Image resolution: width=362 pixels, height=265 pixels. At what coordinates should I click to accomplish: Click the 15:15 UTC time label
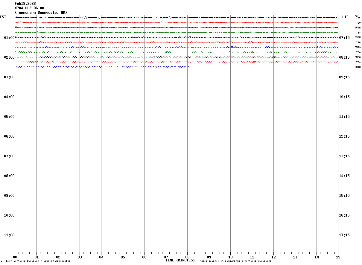tap(344, 196)
